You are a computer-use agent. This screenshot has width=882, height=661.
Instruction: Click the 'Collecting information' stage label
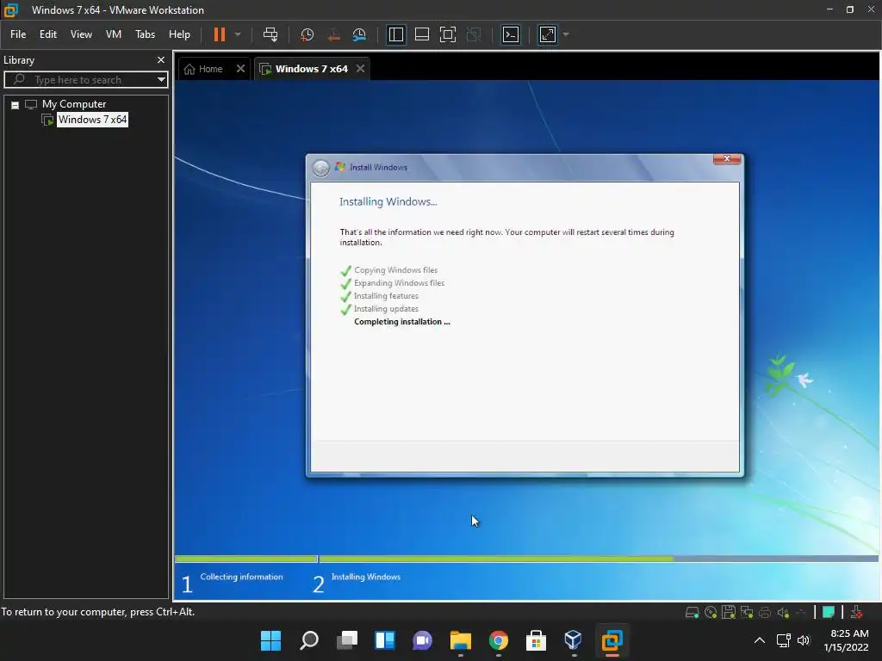click(241, 577)
